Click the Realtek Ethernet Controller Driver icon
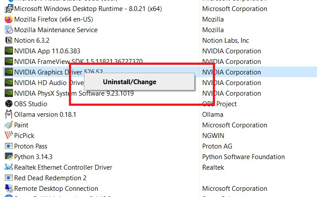 pos(9,167)
